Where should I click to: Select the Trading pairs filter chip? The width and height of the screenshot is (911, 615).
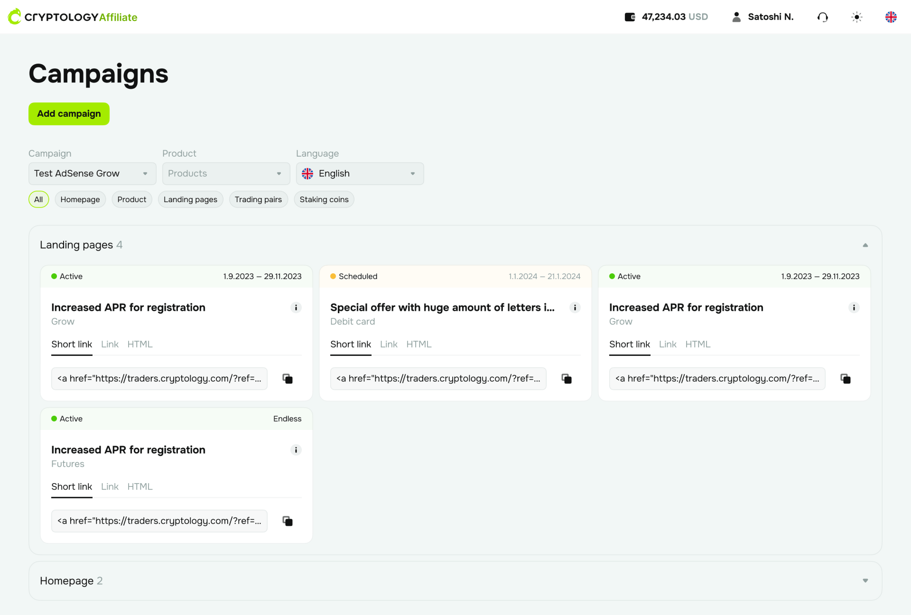(x=258, y=199)
